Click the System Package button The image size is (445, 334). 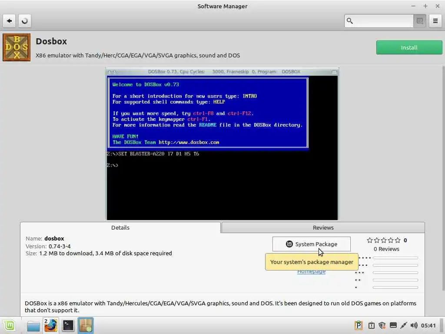311,244
